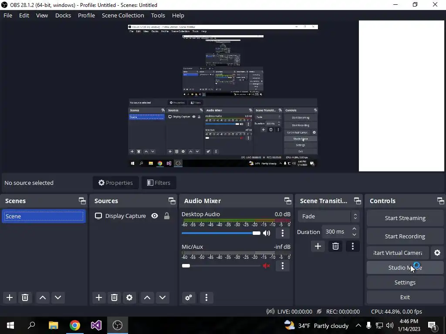Select Scene in Scenes list
446x334 pixels.
coord(44,216)
